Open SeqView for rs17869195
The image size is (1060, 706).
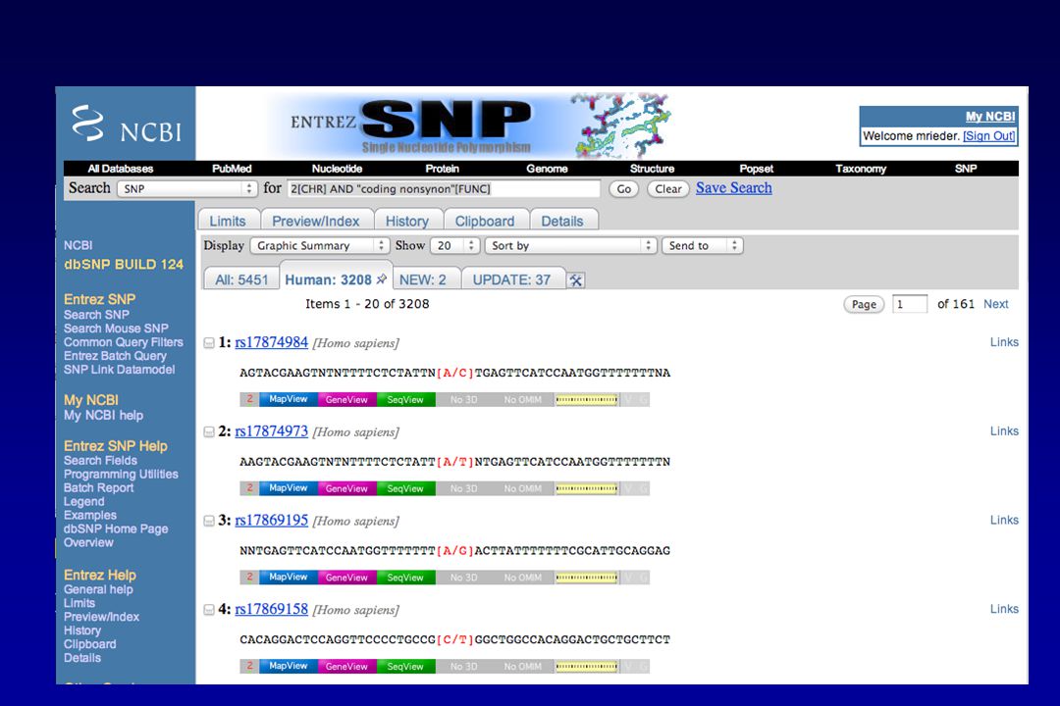tap(405, 578)
